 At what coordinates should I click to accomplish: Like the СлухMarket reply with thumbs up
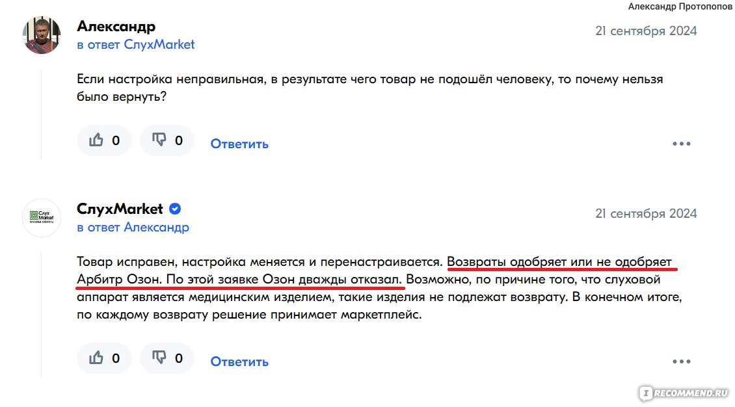[x=104, y=358]
